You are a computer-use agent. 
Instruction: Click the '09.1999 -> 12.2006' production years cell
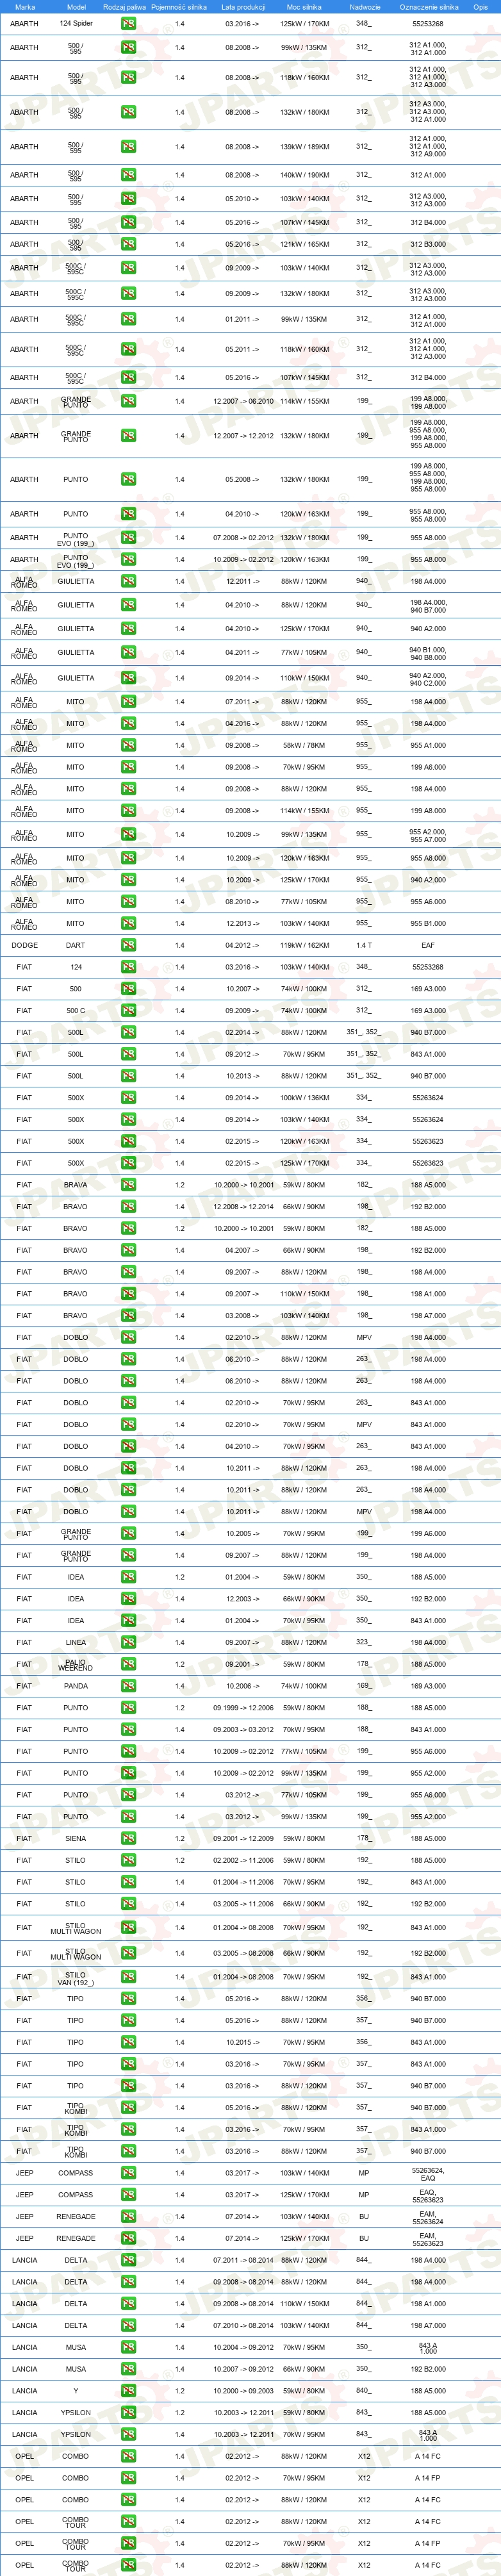243,1708
